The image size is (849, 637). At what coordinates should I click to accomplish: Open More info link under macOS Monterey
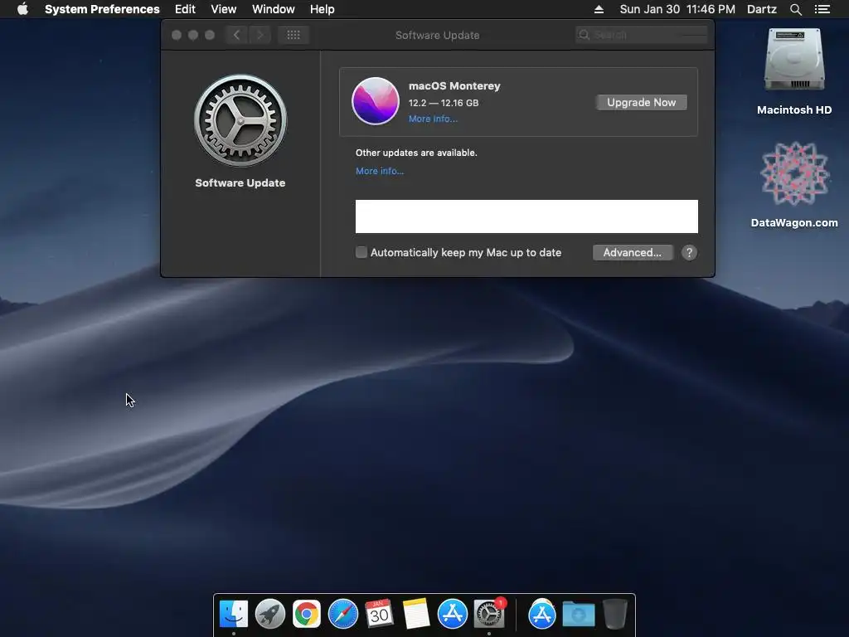(x=433, y=119)
